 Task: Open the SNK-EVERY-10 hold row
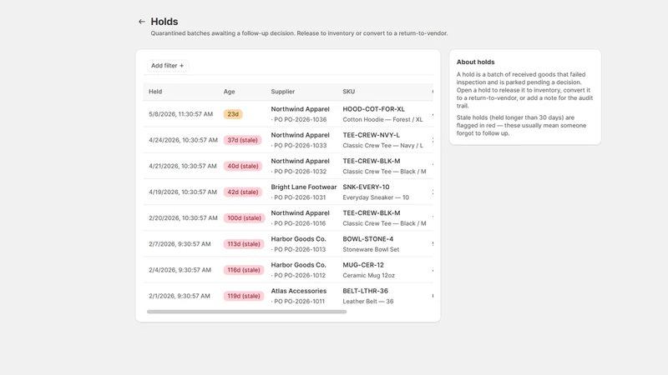pos(288,192)
